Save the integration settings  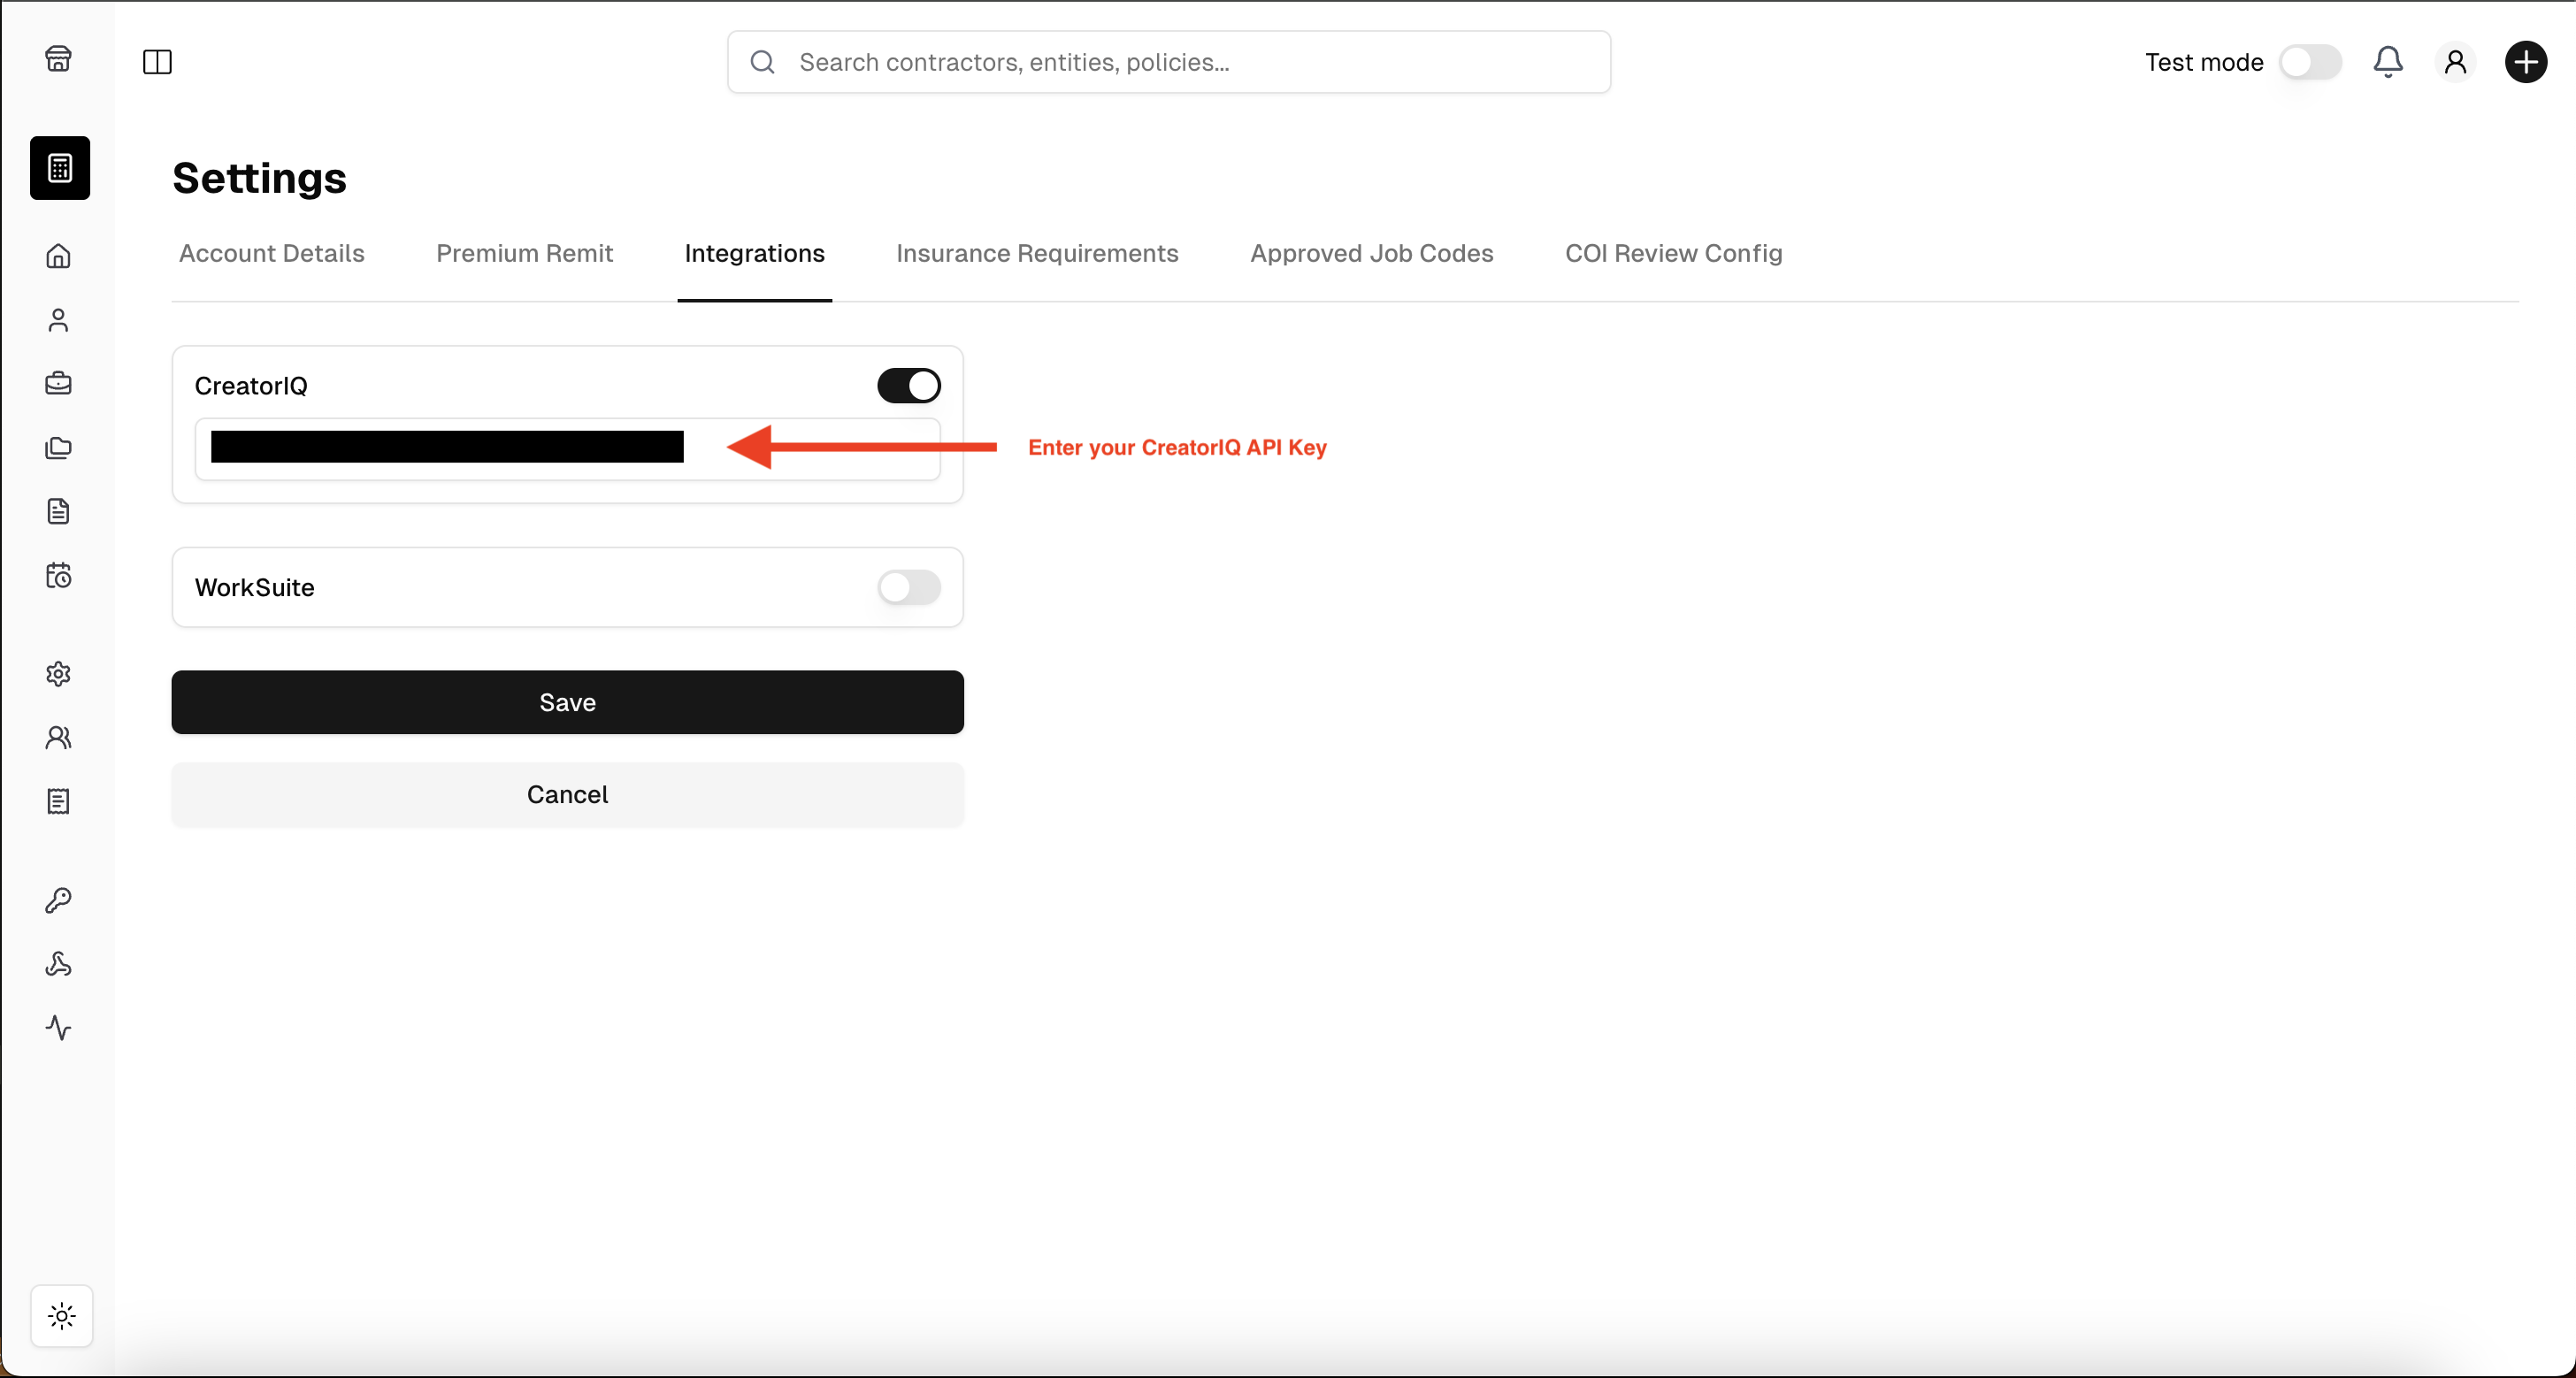click(567, 702)
